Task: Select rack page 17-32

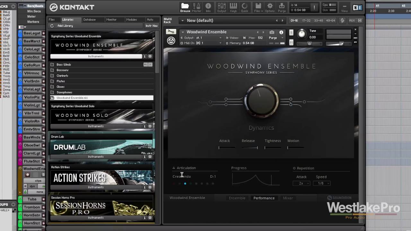Action: [x=306, y=21]
